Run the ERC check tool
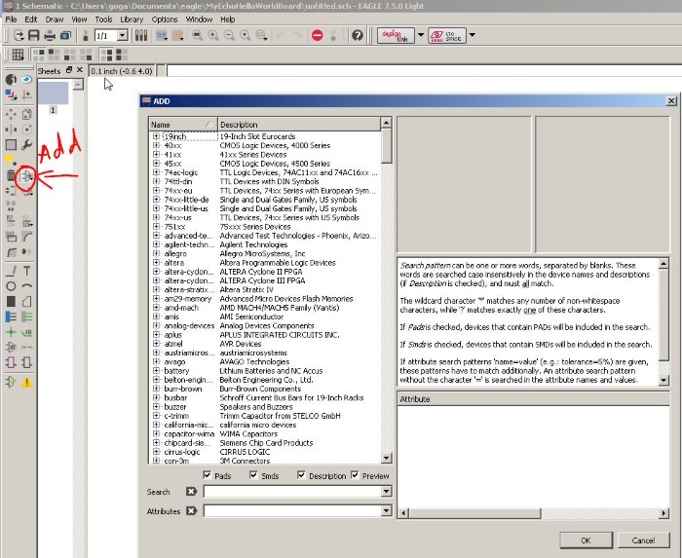This screenshot has width=682, height=558. (x=11, y=383)
